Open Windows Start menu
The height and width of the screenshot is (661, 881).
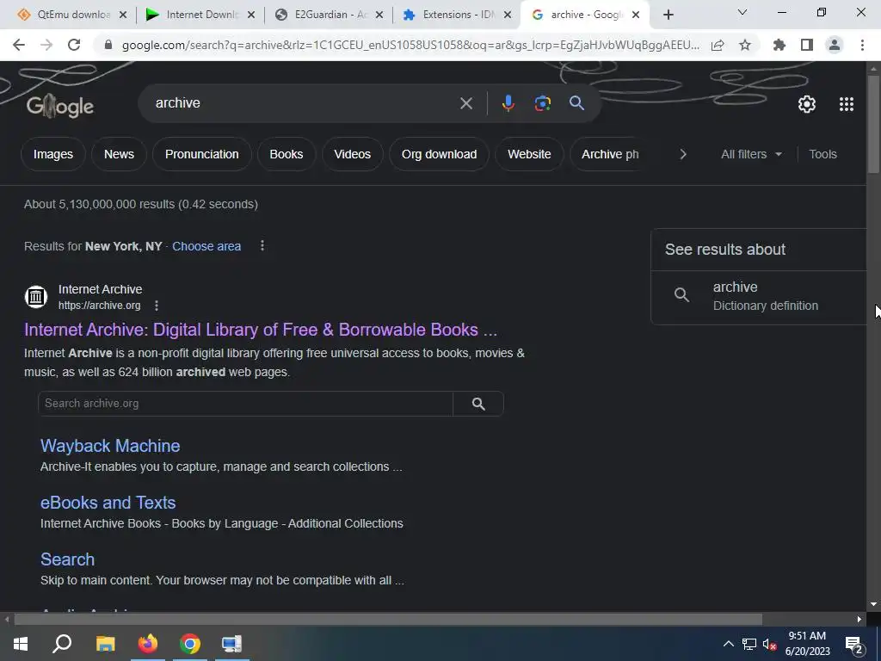tap(21, 644)
